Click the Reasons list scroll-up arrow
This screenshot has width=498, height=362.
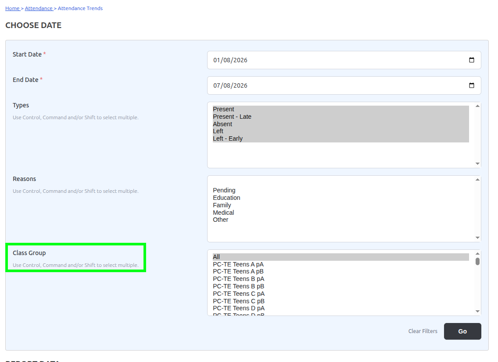click(x=477, y=180)
